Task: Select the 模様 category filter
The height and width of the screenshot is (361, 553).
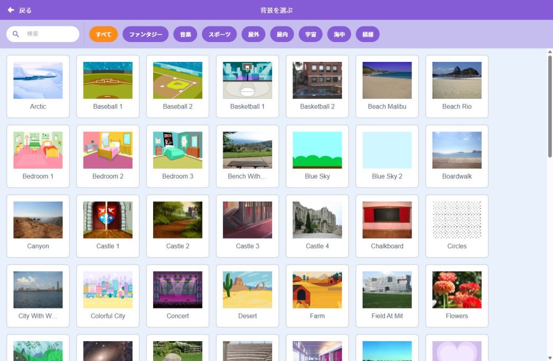Action: [368, 34]
